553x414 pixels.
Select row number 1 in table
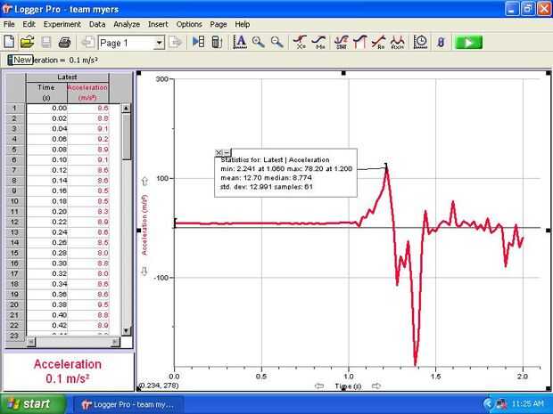coord(14,108)
